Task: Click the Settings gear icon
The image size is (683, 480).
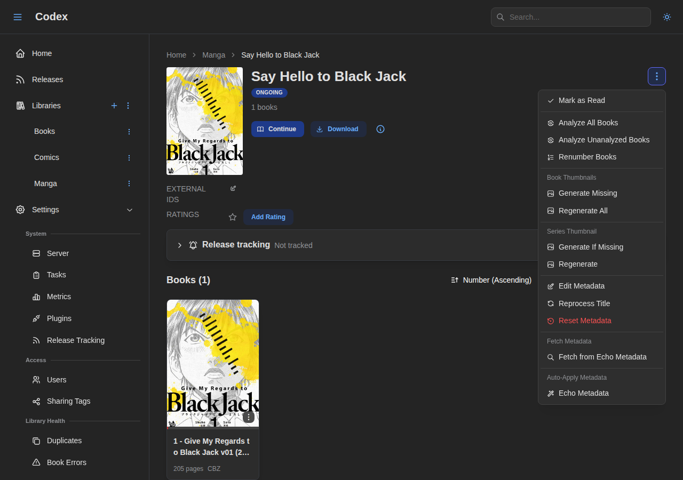Action: [x=20, y=210]
